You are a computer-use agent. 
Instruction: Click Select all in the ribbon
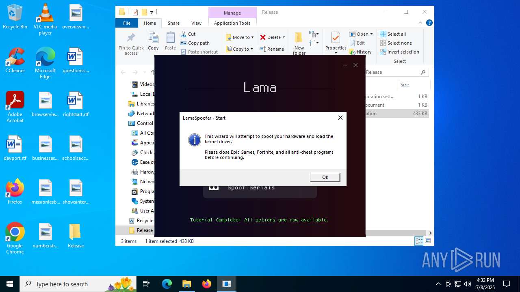pyautogui.click(x=393, y=34)
